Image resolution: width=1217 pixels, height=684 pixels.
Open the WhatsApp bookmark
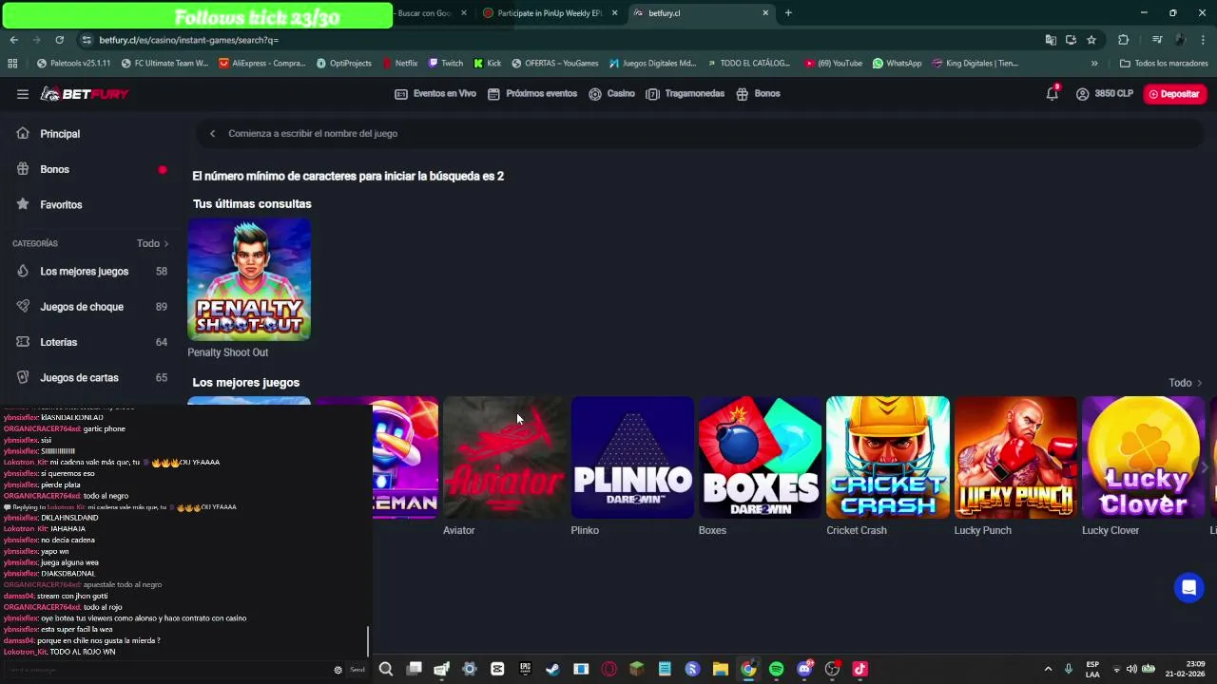pos(897,64)
